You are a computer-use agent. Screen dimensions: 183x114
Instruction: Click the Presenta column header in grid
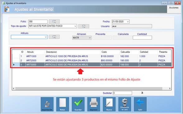[164, 52]
